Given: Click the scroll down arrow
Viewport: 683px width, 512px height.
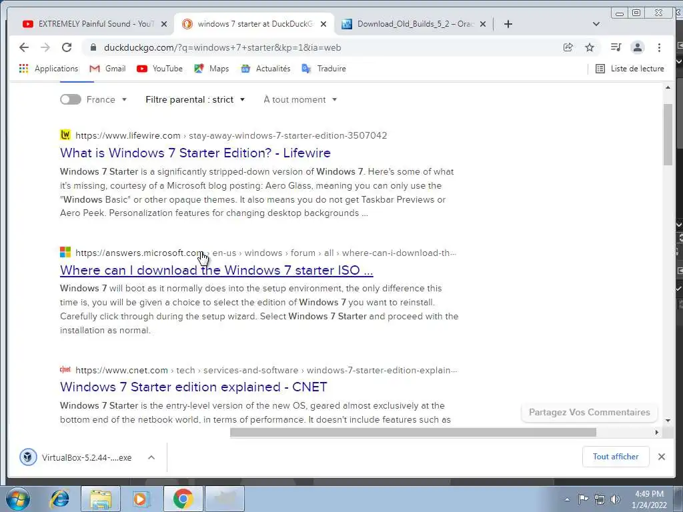Looking at the screenshot, I should (x=668, y=421).
